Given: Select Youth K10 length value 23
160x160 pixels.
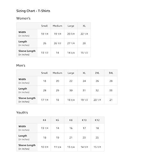Looking at the screenshot, I should (84, 138).
